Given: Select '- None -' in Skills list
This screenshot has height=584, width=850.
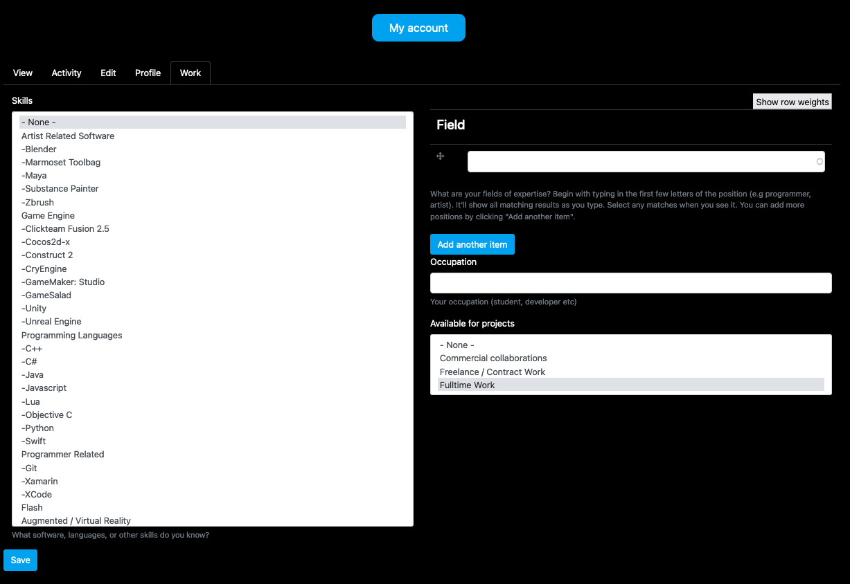Looking at the screenshot, I should [x=213, y=122].
